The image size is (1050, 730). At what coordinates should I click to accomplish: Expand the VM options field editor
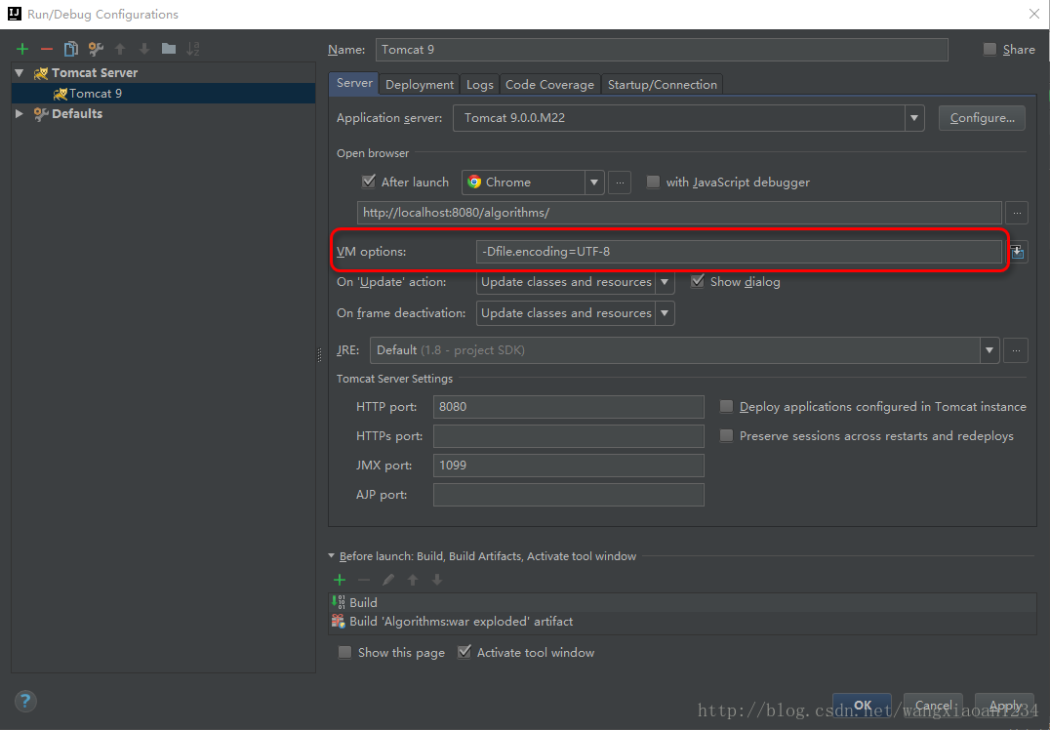[1017, 252]
